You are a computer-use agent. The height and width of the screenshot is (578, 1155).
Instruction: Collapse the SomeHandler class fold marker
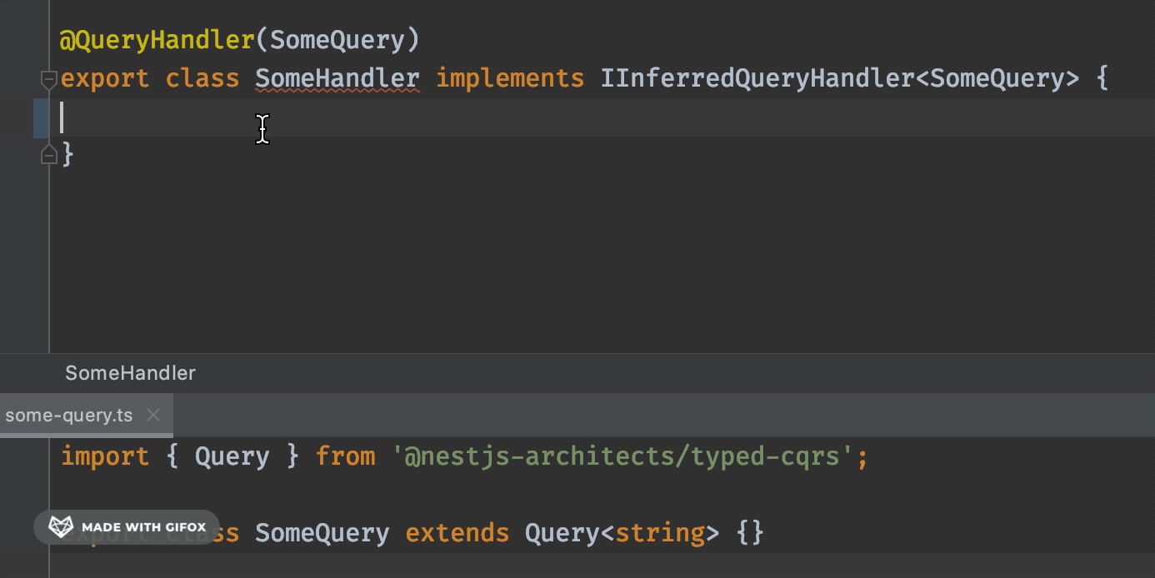tap(48, 80)
